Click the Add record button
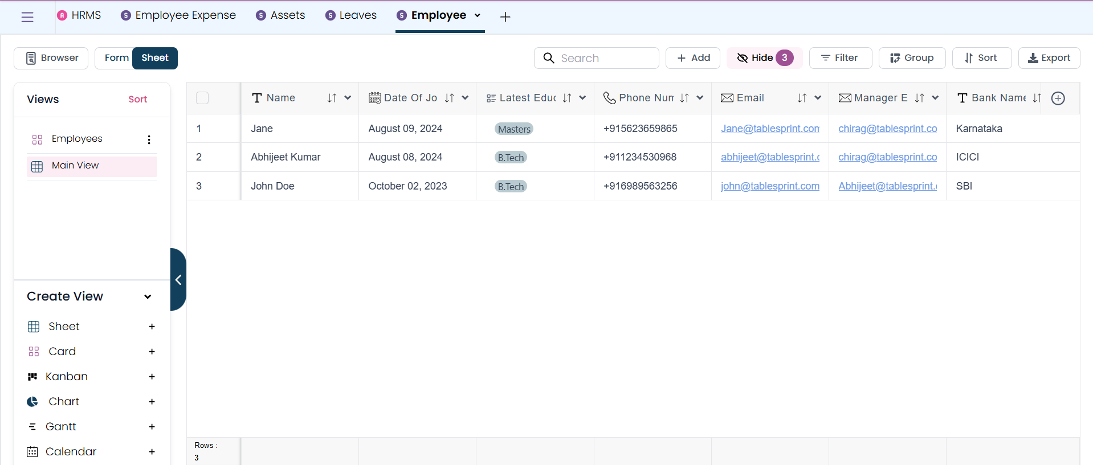 [x=693, y=58]
